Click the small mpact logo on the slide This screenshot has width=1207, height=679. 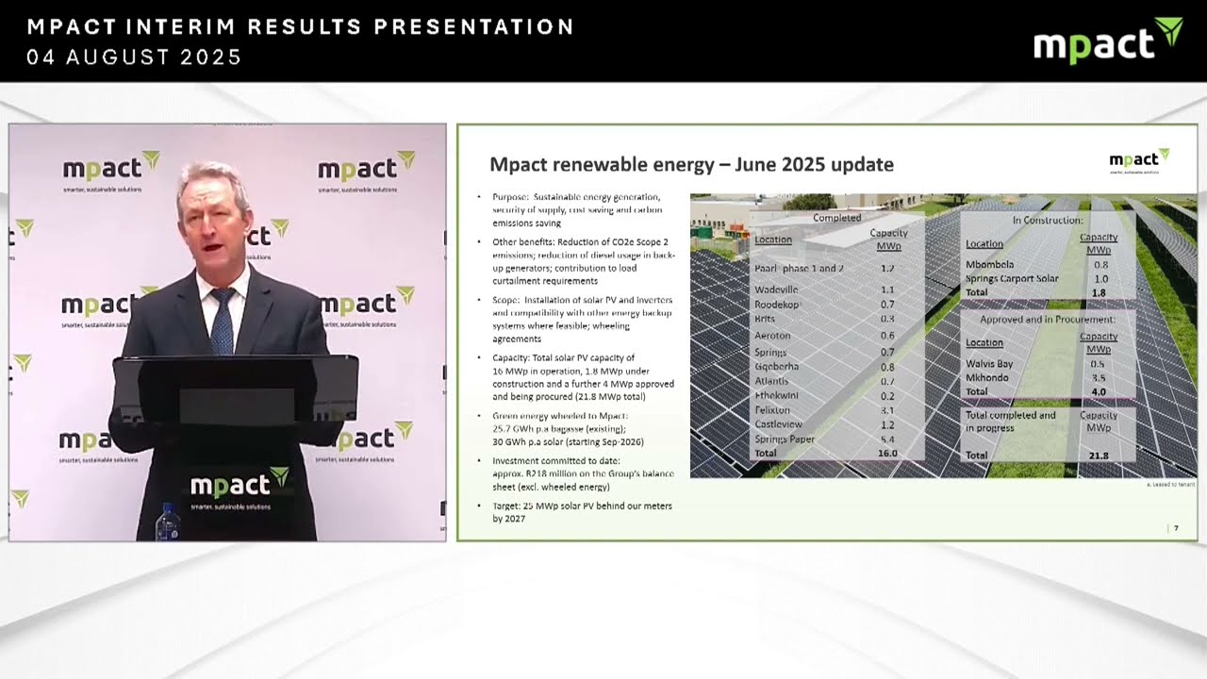1139,160
